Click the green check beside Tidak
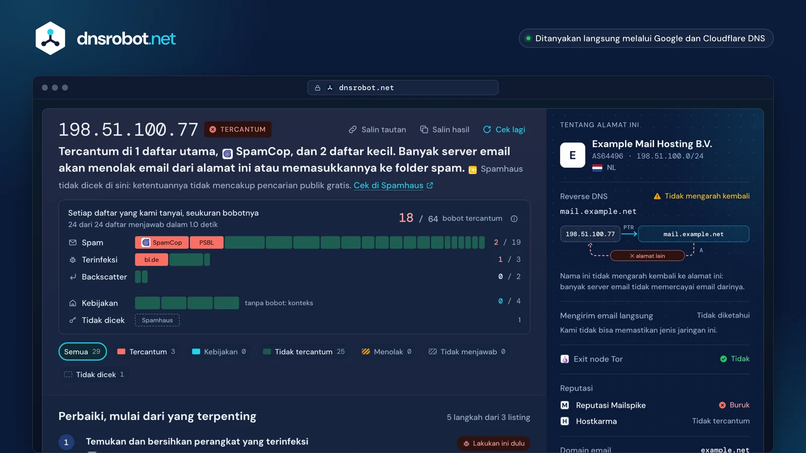This screenshot has width=806, height=453. coord(723,359)
